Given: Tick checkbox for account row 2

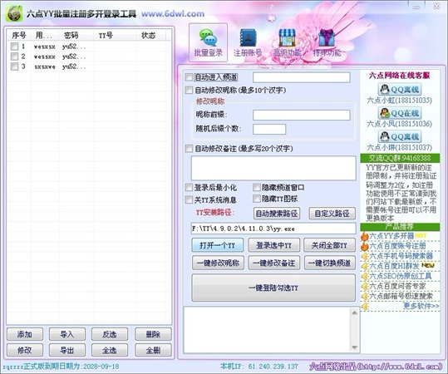Looking at the screenshot, I should [14, 57].
